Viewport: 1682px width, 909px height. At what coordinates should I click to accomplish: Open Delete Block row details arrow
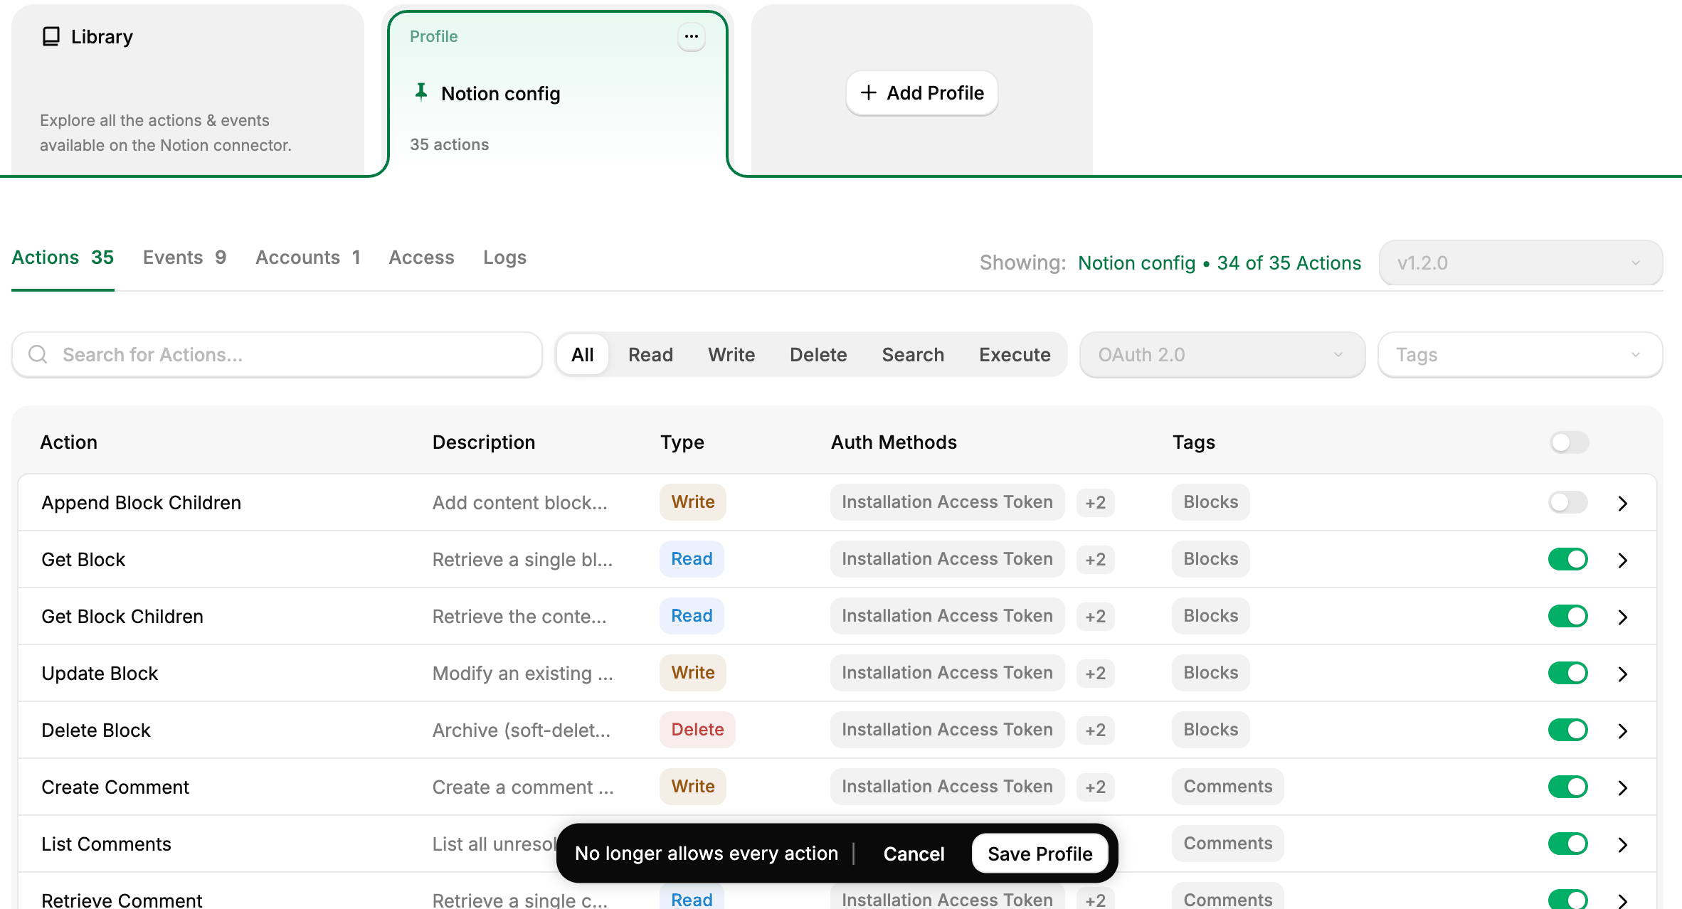[1623, 730]
